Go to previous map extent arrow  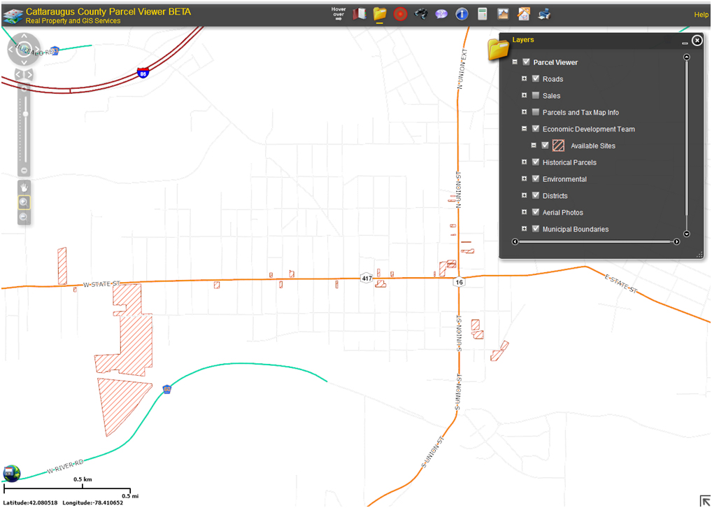(x=19, y=74)
